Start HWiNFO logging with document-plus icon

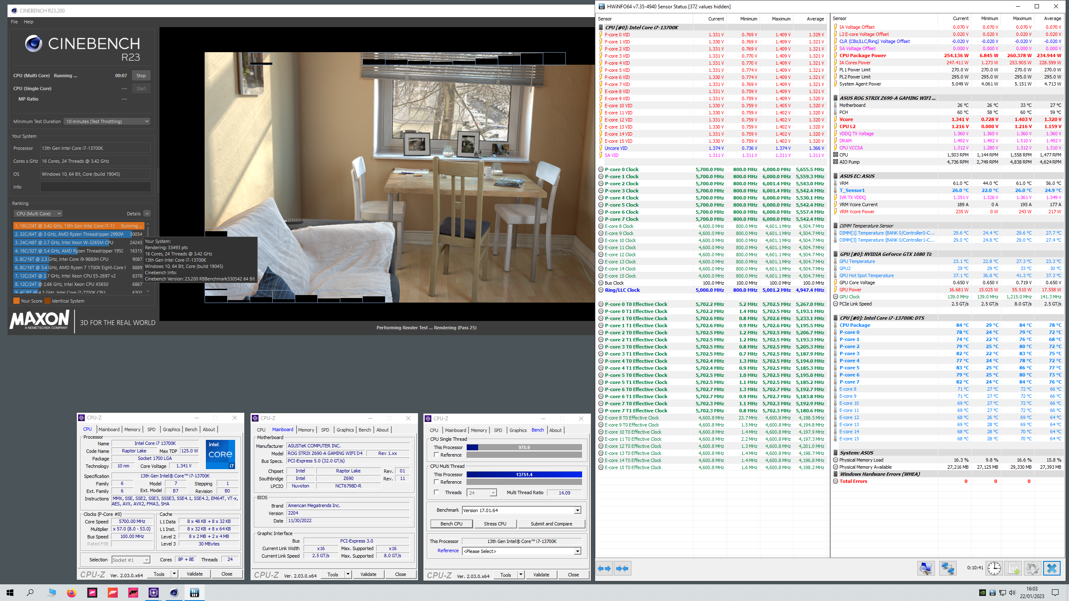tap(1013, 568)
